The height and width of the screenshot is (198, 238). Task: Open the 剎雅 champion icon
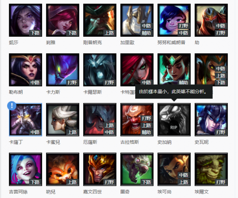pyautogui.click(x=63, y=20)
